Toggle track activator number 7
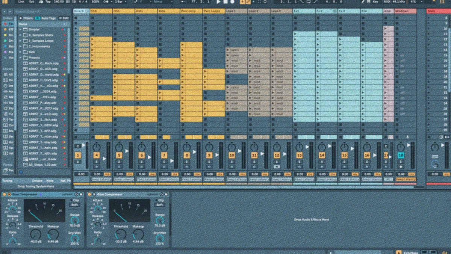Screen dimensions: 451x254 (x=164, y=155)
